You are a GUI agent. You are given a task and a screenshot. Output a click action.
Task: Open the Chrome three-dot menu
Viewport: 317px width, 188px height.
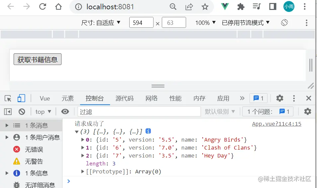(x=305, y=7)
